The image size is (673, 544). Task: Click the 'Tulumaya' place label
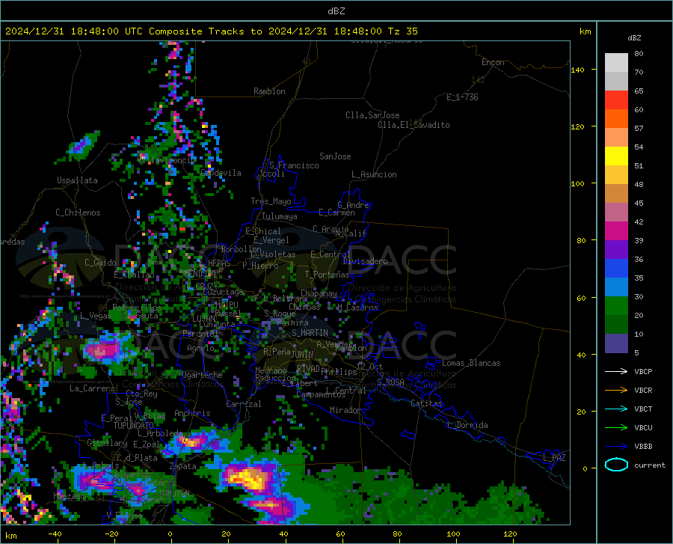pyautogui.click(x=279, y=216)
